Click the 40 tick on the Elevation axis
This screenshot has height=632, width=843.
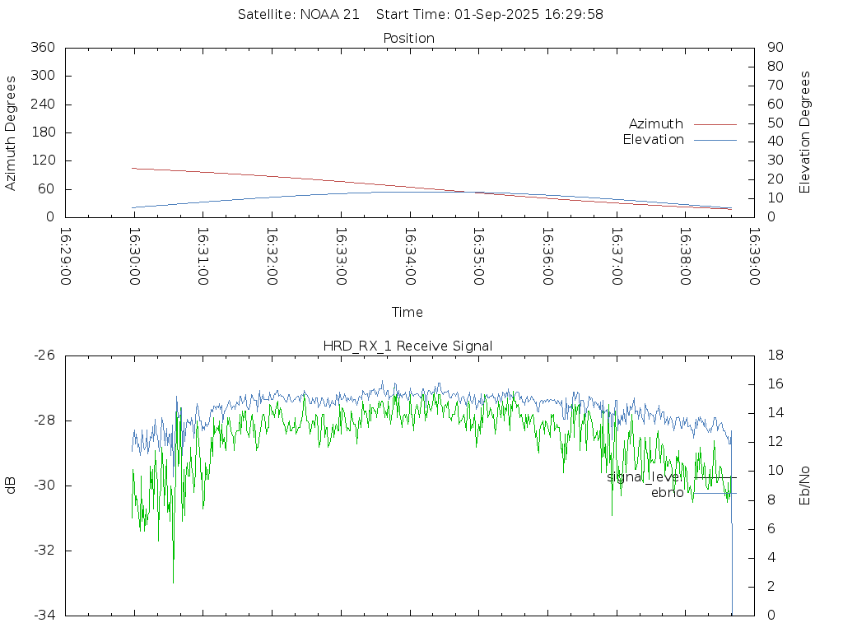coord(775,142)
